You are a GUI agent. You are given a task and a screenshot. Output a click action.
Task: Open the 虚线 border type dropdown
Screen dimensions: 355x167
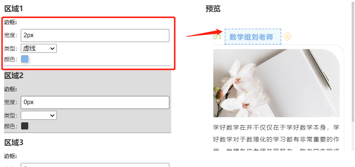(39, 48)
